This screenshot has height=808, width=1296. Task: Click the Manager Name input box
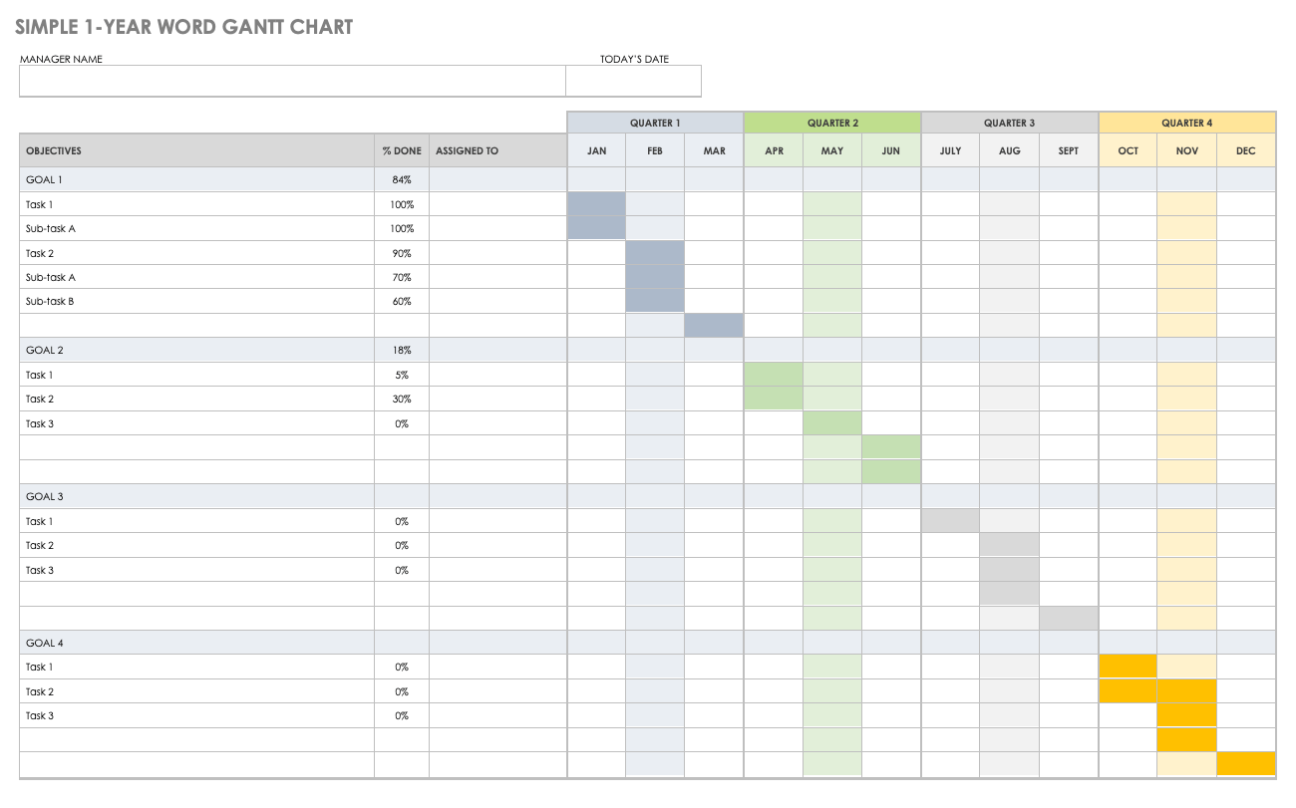point(292,81)
